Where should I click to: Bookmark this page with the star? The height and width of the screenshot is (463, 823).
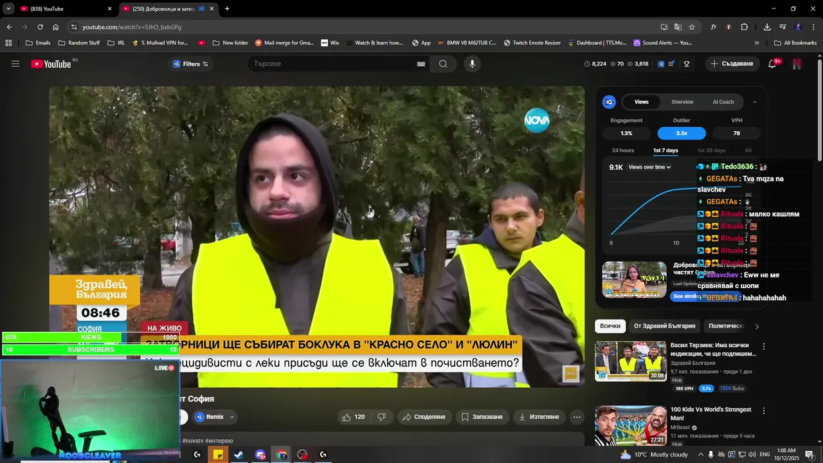point(692,27)
